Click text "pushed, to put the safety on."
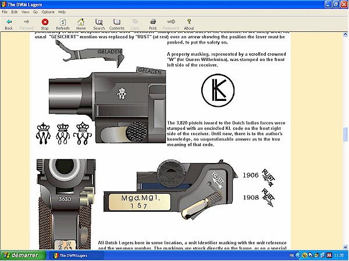 (197, 42)
